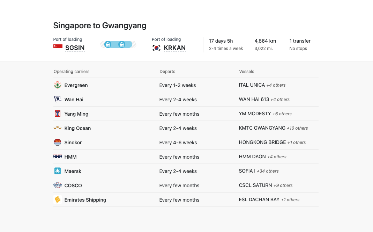
Task: Open the SGSIN port code link
Action: click(75, 48)
